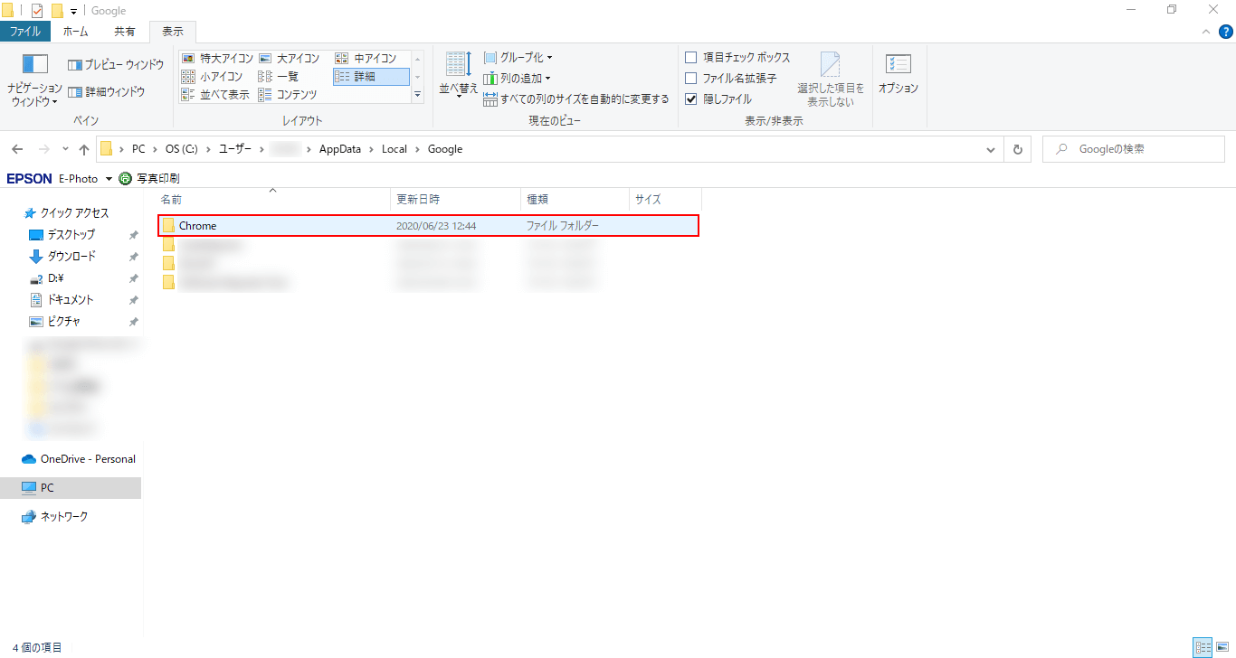
Task: Select コンテンツ content layout
Action: point(288,95)
